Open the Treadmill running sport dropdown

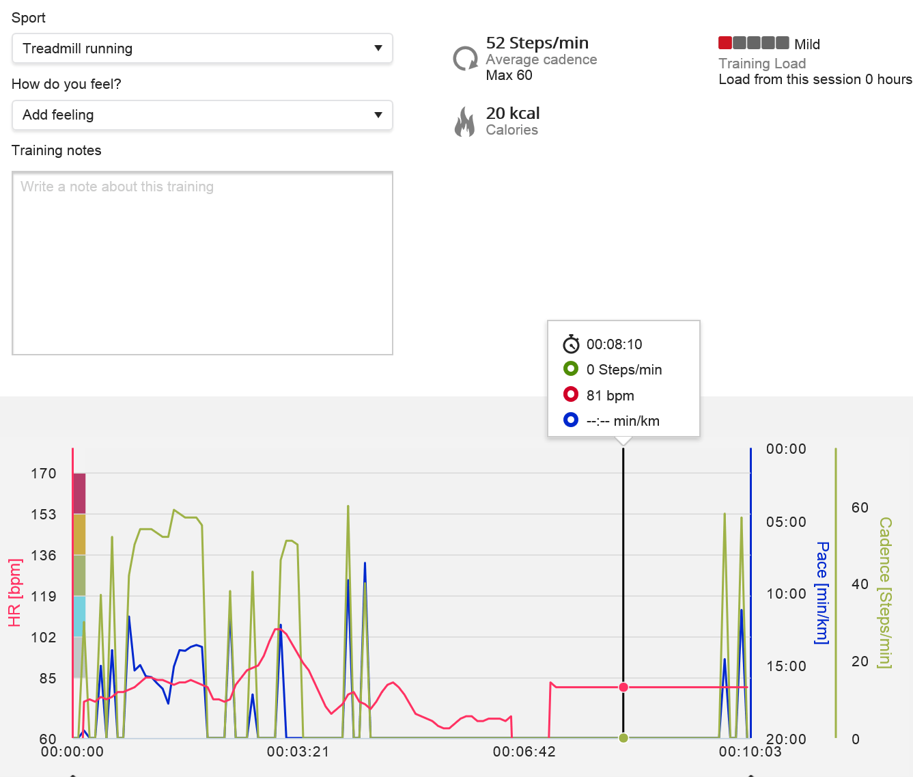202,49
